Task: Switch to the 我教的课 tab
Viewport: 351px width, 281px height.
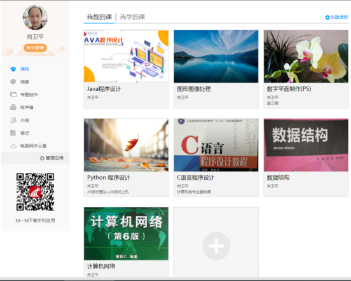Action: pyautogui.click(x=99, y=17)
